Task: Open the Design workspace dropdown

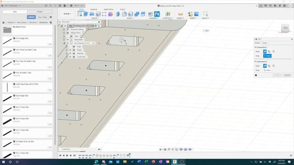Action: (x=67, y=14)
